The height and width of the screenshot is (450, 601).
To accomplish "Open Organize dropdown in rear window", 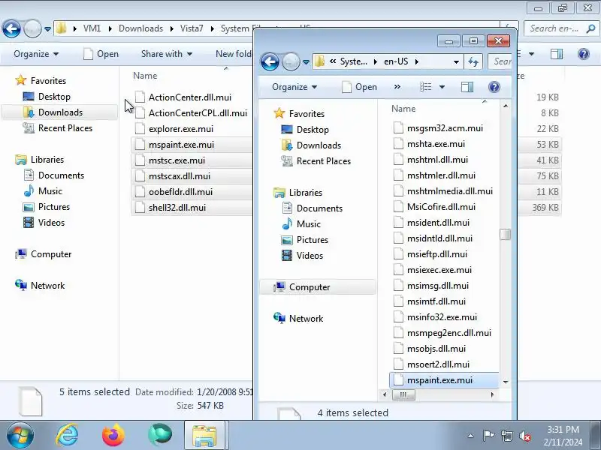I will pyautogui.click(x=36, y=54).
